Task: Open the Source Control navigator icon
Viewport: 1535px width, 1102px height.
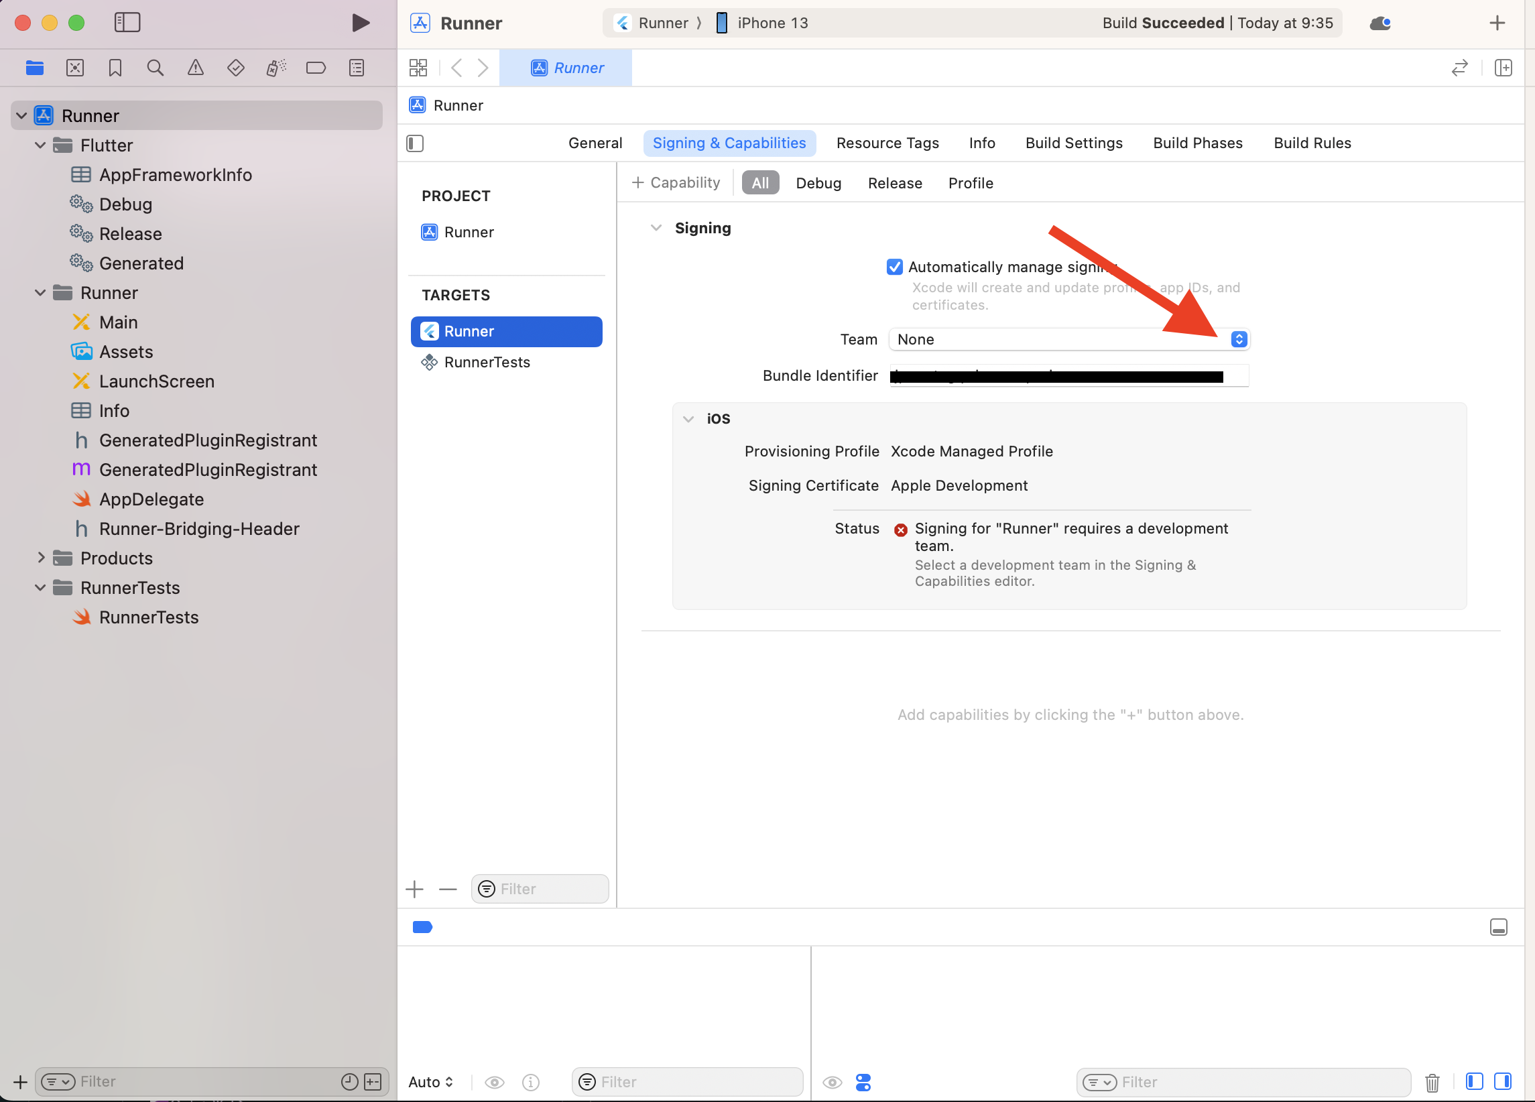Action: tap(75, 68)
